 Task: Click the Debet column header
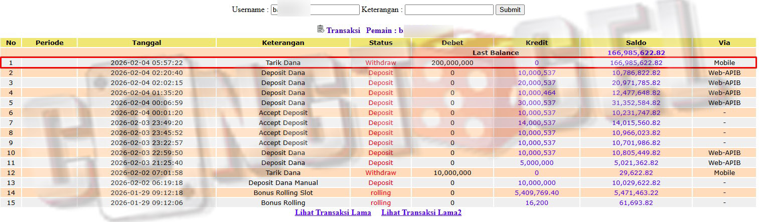click(x=452, y=43)
